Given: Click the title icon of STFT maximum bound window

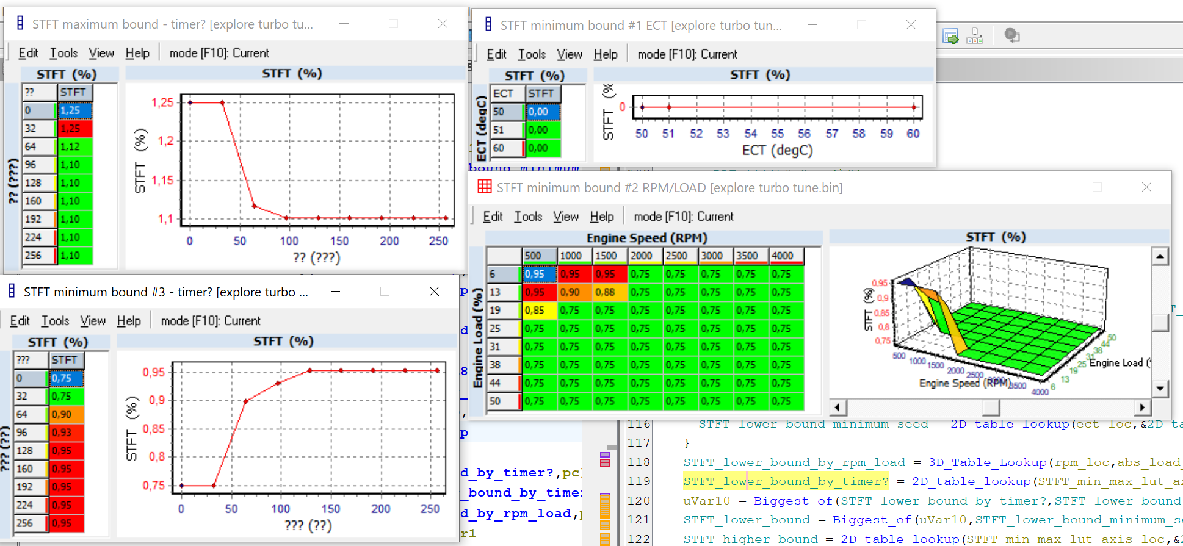Looking at the screenshot, I should coord(20,24).
